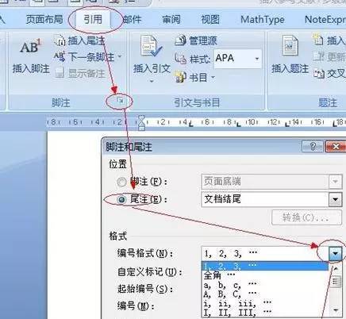This screenshot has width=346, height=319.
Task: Switch to Mailings (邮件) tab
Action: (x=132, y=19)
